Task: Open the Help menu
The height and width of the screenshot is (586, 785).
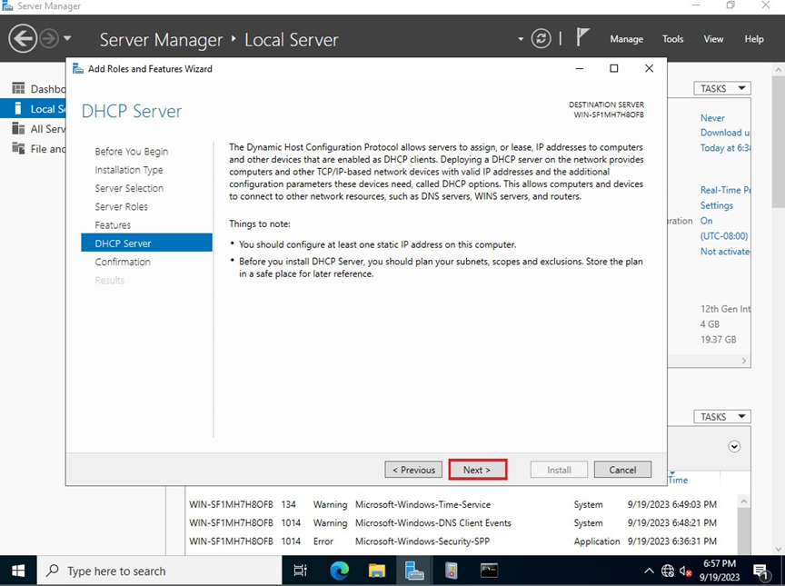Action: [x=754, y=39]
